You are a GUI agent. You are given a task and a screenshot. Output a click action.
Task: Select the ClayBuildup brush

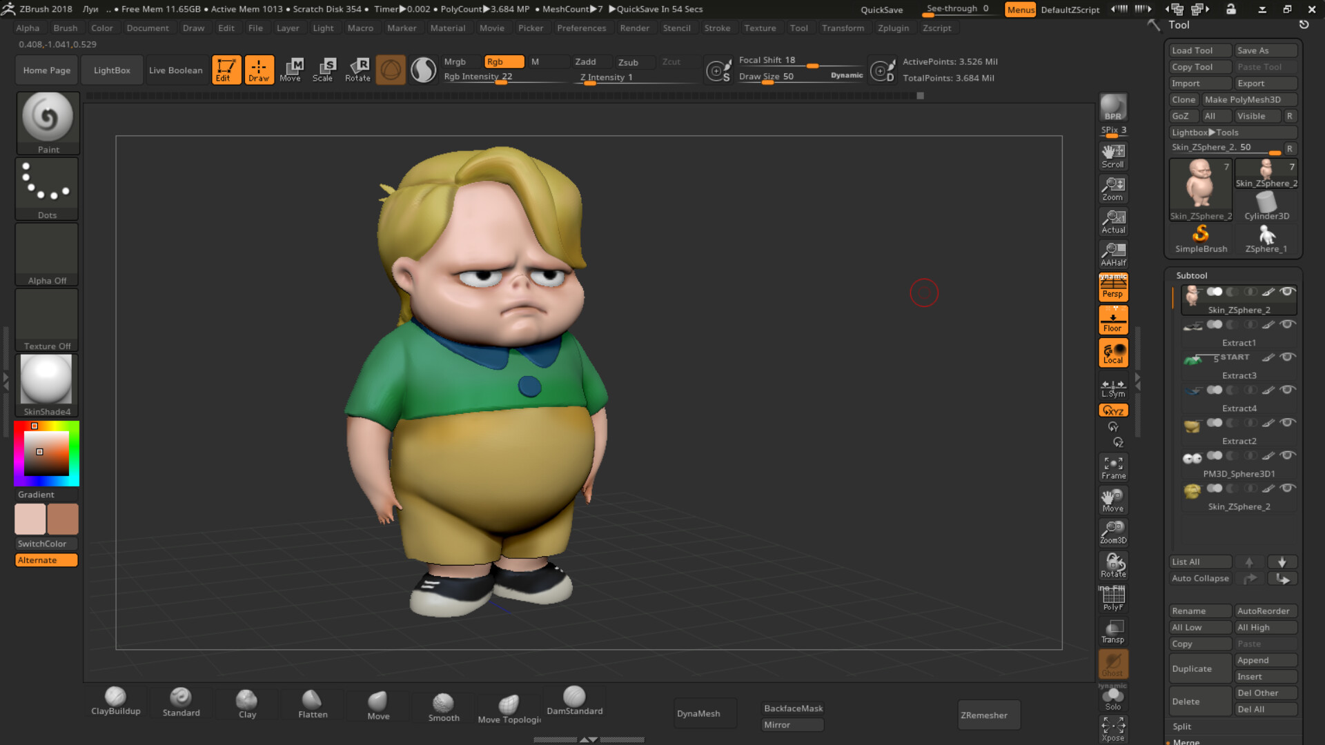[x=116, y=702]
